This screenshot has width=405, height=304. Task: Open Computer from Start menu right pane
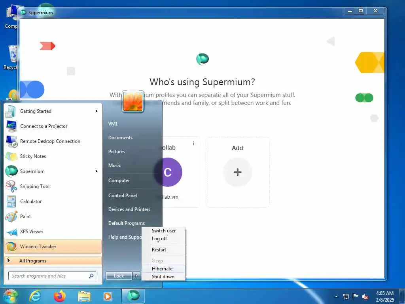[x=119, y=180]
